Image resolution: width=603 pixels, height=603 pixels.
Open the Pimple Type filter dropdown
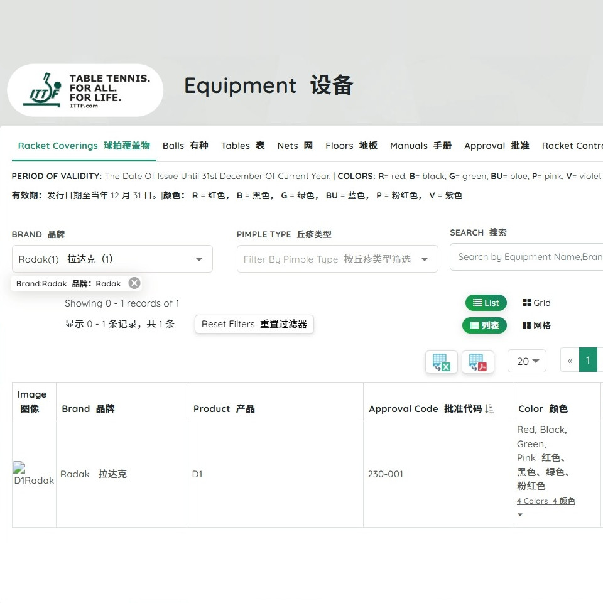pyautogui.click(x=337, y=259)
